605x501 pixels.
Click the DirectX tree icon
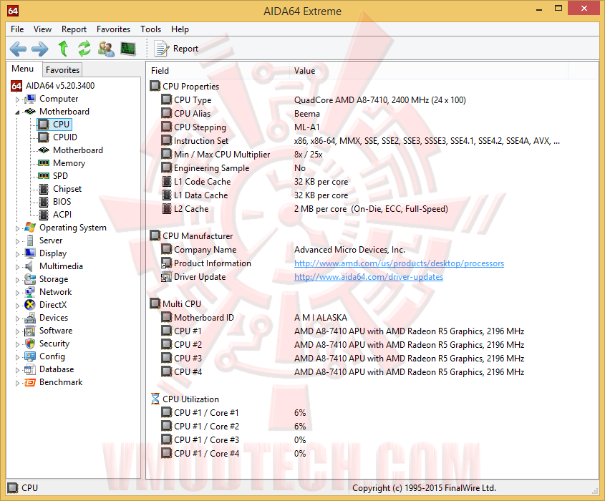30,305
